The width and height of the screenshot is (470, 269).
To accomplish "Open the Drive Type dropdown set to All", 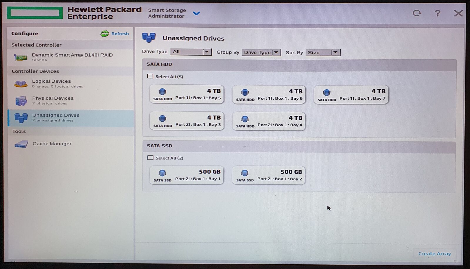I will coord(191,52).
